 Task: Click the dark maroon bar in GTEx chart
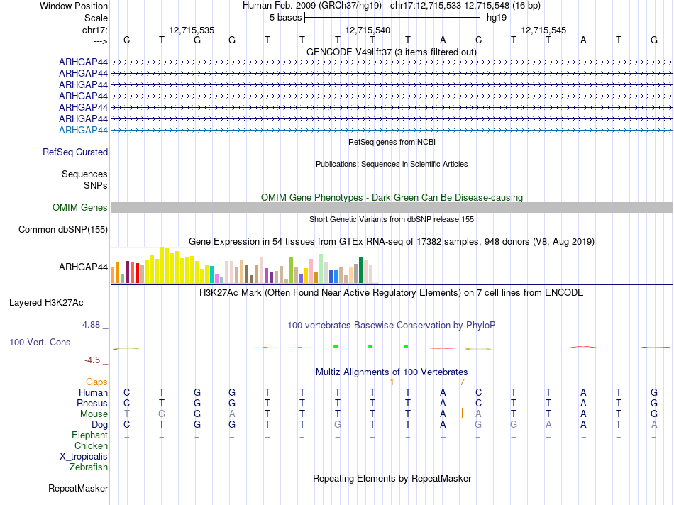coord(127,272)
